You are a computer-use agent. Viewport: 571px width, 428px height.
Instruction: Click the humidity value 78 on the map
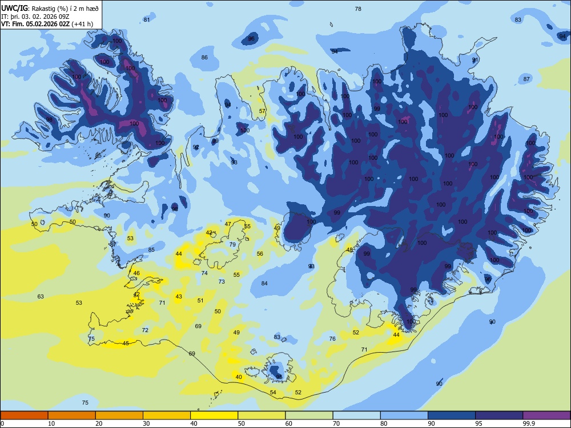358,9
